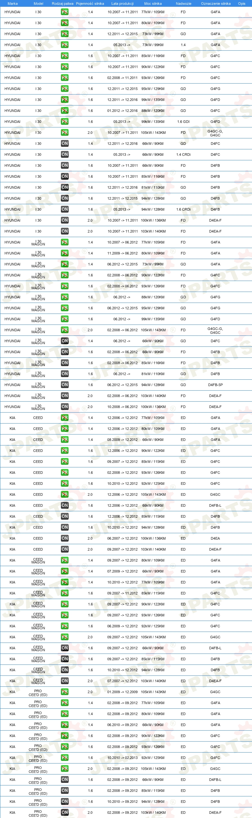This screenshot has width=252, height=818.
Task: Click the Moc silnika column header
Action: 153,4
